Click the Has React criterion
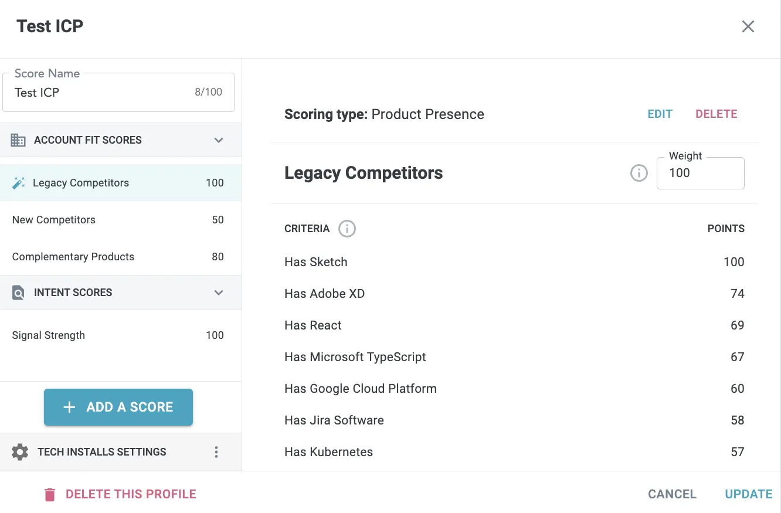Viewport: 781px width, 513px height. (x=514, y=325)
